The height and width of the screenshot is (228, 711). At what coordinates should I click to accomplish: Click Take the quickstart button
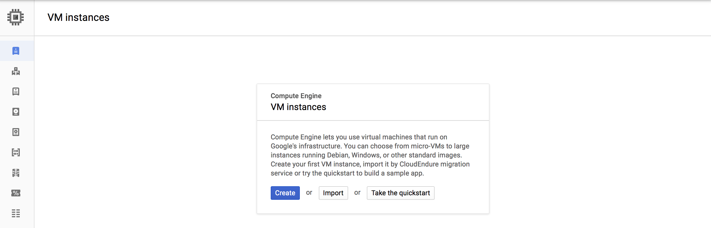tap(400, 193)
